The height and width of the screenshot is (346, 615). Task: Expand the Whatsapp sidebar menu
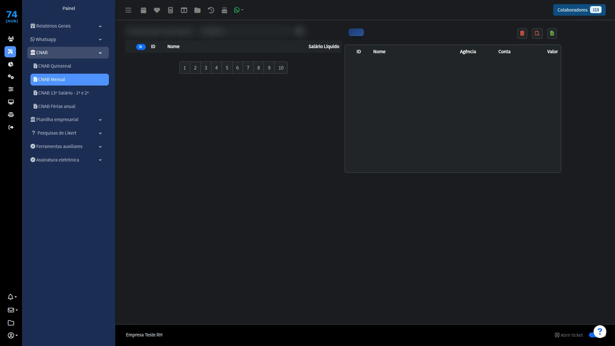pyautogui.click(x=68, y=39)
